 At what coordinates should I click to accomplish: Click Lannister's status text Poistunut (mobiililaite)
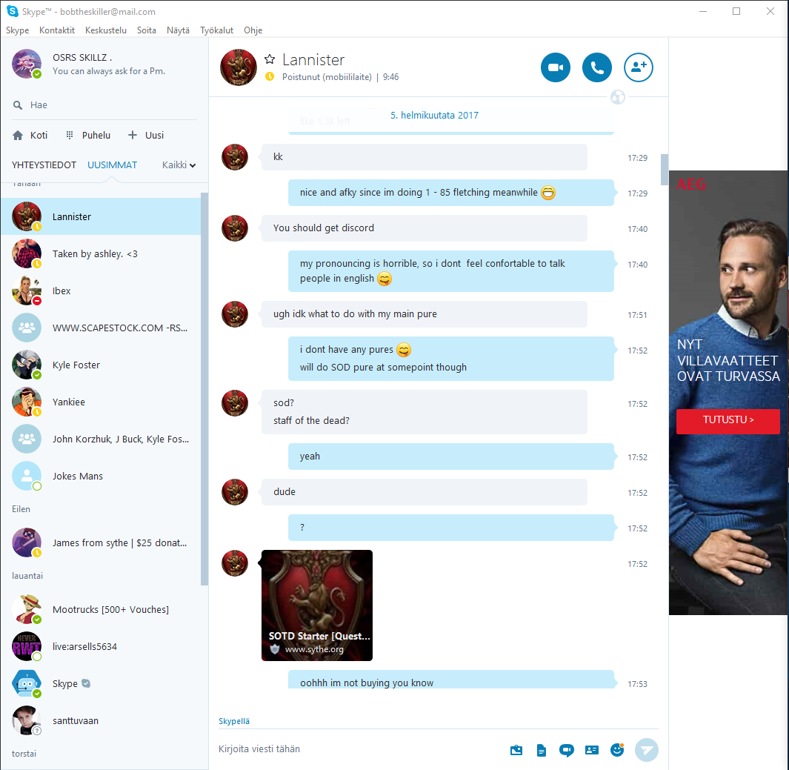pos(327,77)
